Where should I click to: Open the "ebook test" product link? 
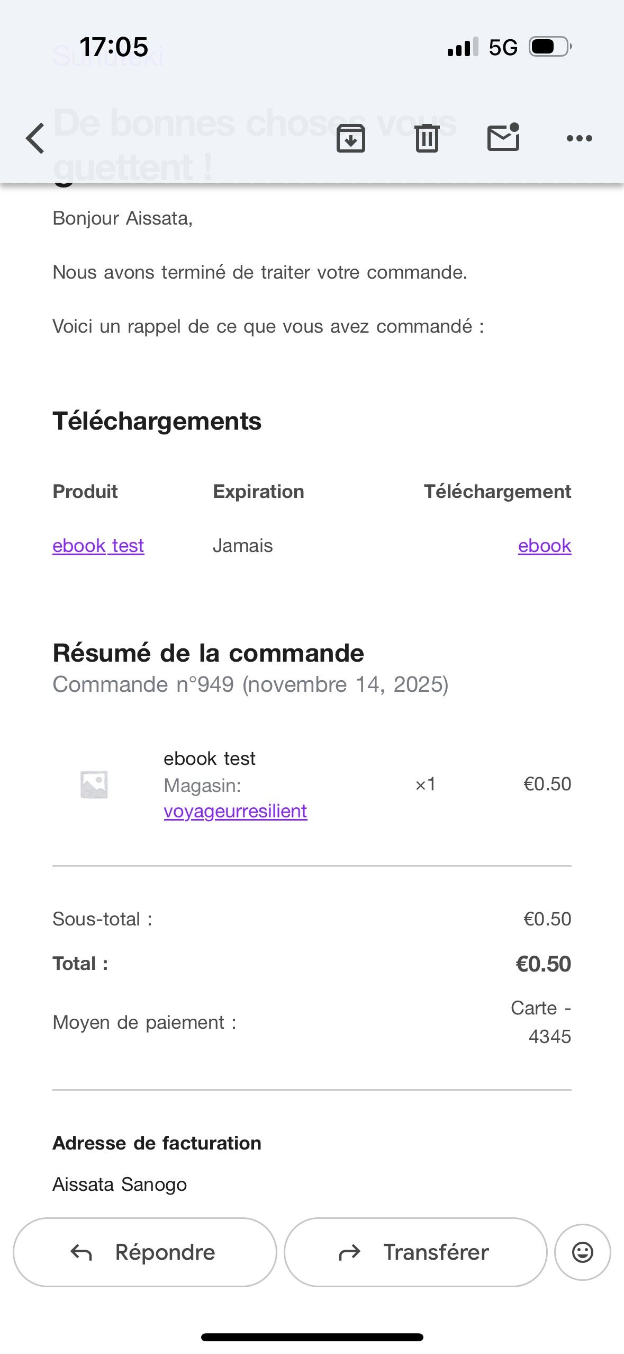coord(98,546)
